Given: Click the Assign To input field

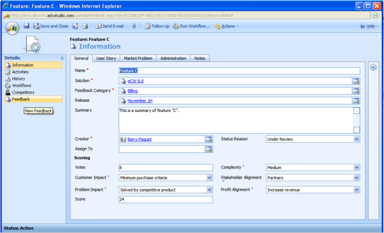Looking at the screenshot, I should [x=162, y=149].
